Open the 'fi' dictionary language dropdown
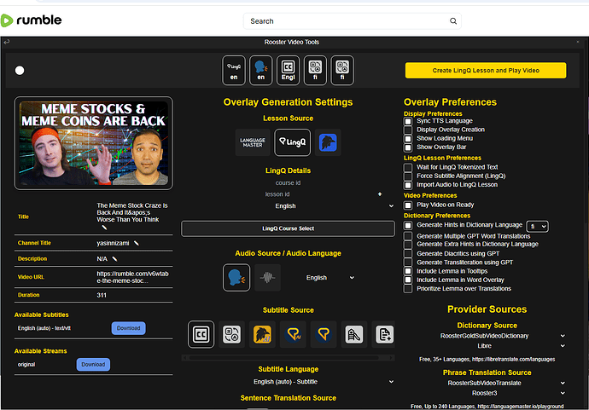This screenshot has width=589, height=410. (538, 226)
